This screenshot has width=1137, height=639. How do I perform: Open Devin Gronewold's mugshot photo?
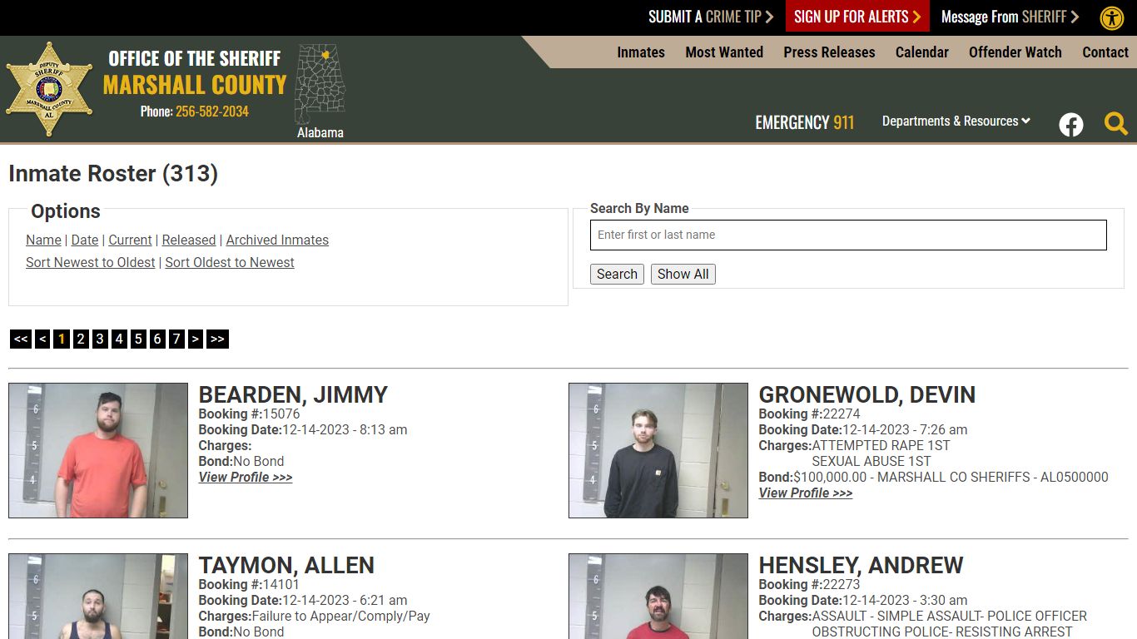point(658,450)
